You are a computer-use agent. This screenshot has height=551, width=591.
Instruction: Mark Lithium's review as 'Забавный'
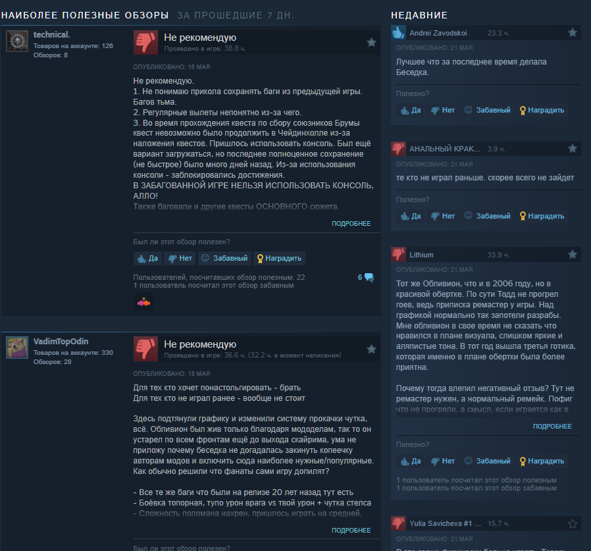coord(488,461)
